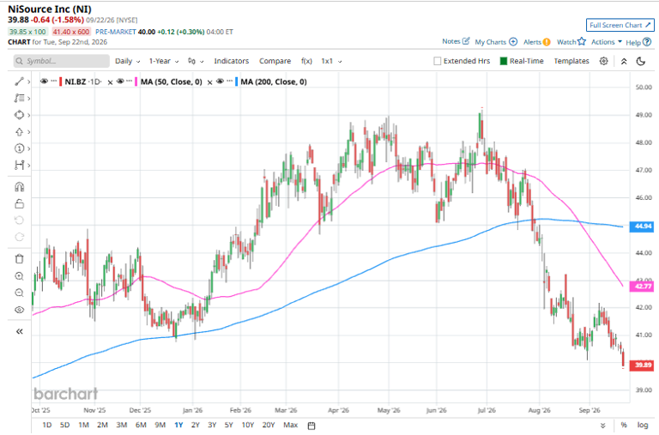Toggle the lock drawings icon
The image size is (659, 435).
(x=20, y=204)
